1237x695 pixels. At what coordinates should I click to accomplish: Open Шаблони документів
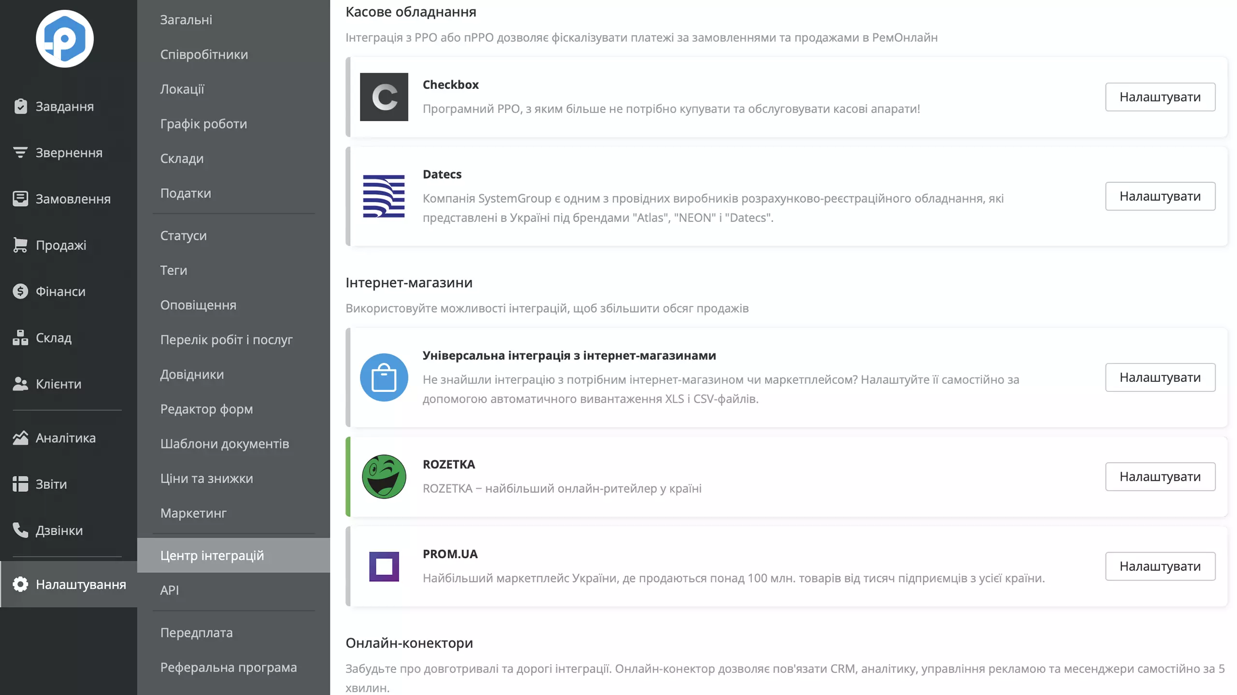pos(234,444)
